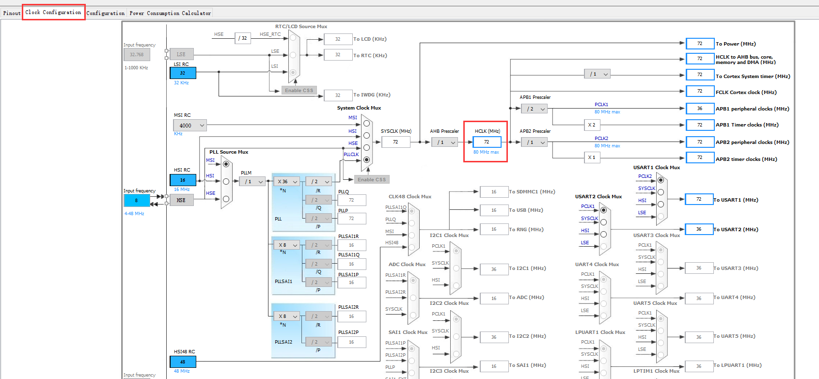Open the APB2 Prescaler dropdown
This screenshot has height=379, width=819.
(535, 142)
